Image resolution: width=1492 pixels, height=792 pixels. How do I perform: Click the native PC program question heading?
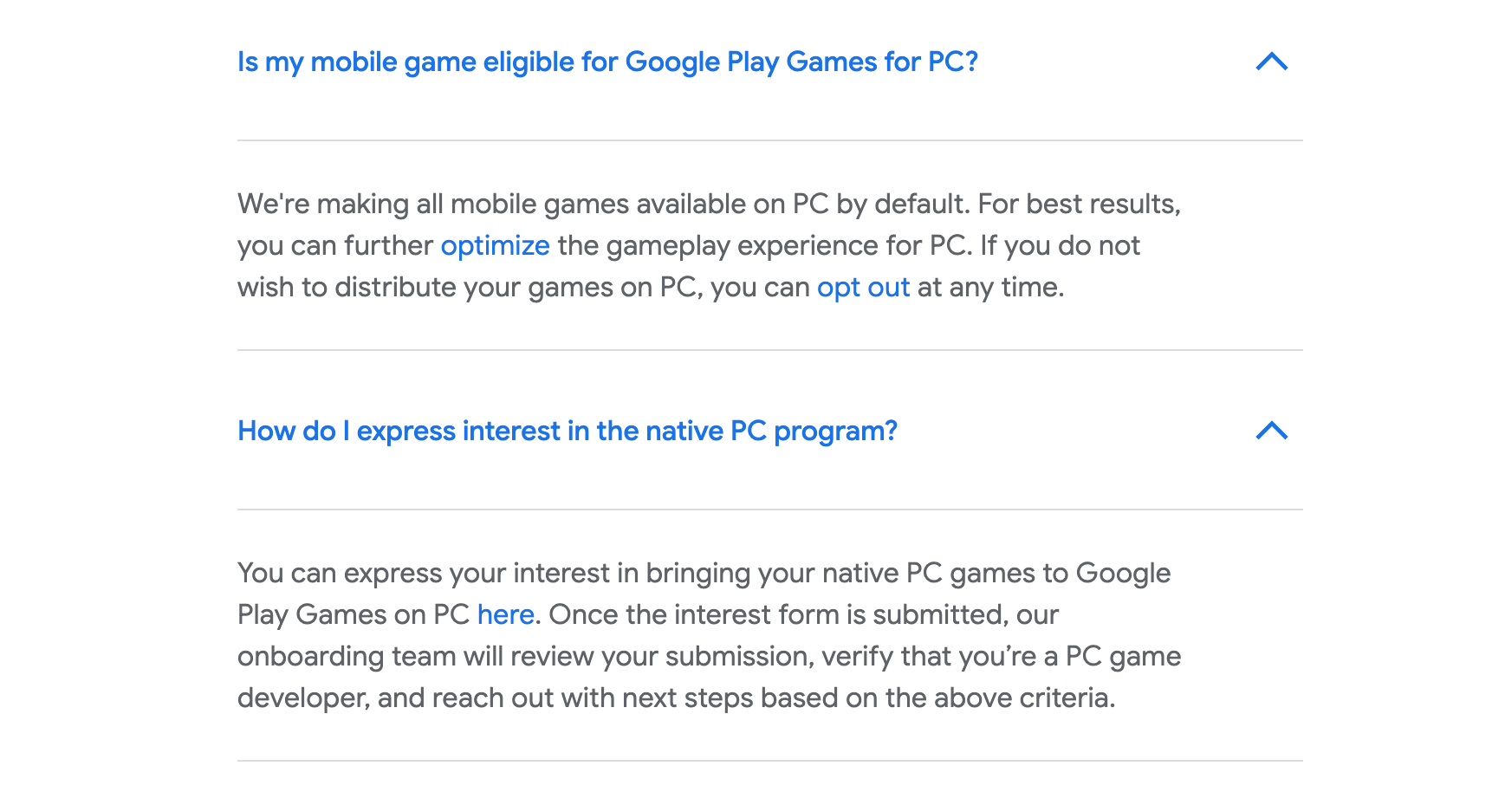[x=568, y=431]
